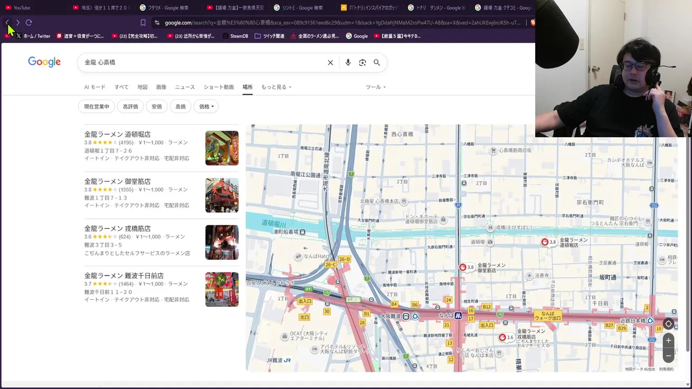Open the 全国のラーメン過必見 bookmark
Image resolution: width=692 pixels, height=389 pixels.
point(315,36)
